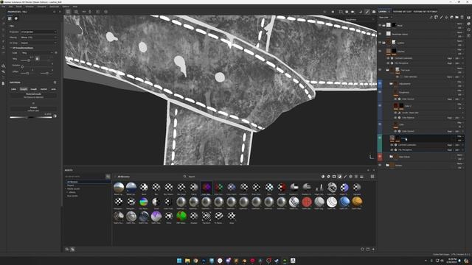
Task: Open the Scale Tiling dropdown
Action: coord(38,52)
